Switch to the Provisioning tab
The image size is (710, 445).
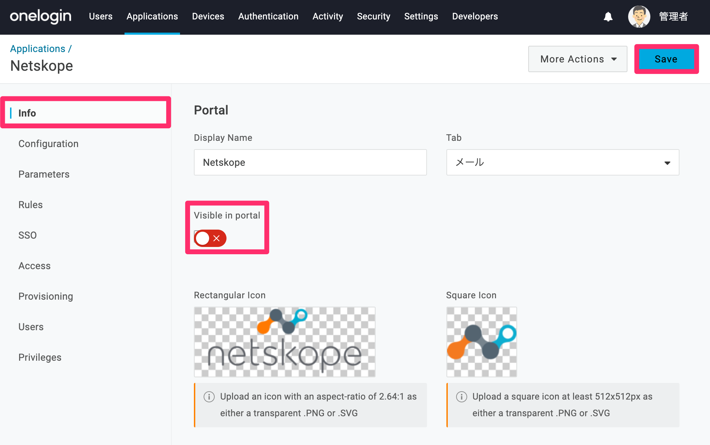46,296
